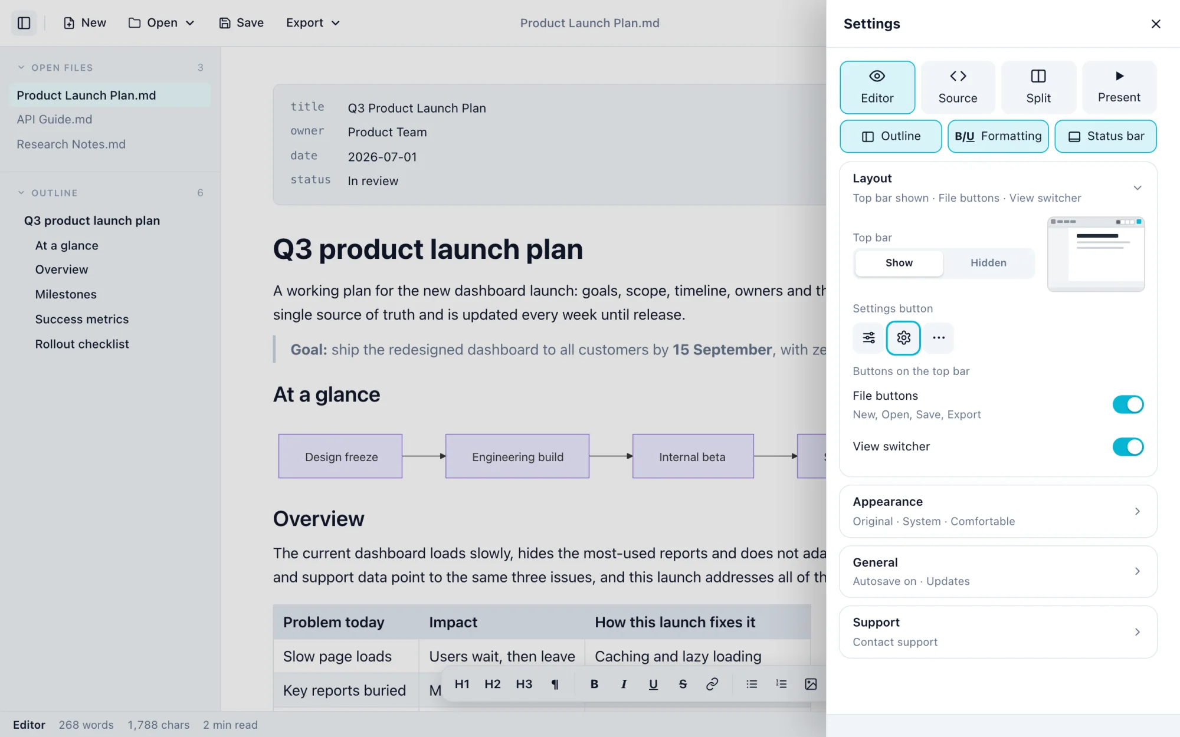Choose gear icon for settings button

(903, 338)
